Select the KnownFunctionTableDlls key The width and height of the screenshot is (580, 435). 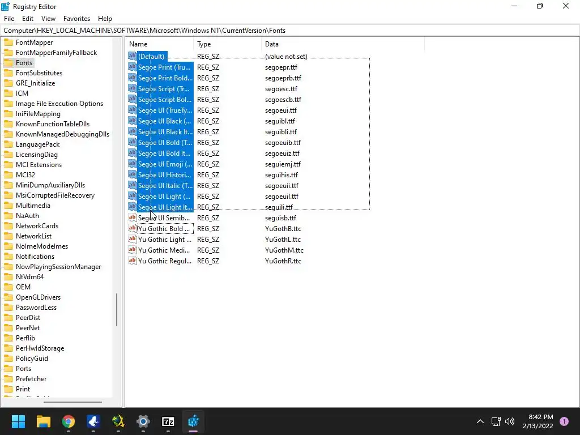(x=53, y=124)
